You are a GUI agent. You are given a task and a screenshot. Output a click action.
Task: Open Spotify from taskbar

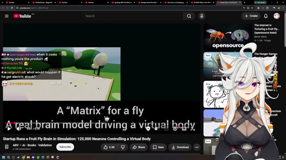(x=38, y=157)
